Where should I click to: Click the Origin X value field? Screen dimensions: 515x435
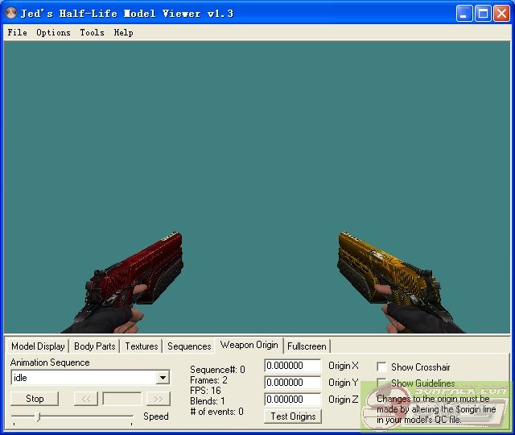292,367
